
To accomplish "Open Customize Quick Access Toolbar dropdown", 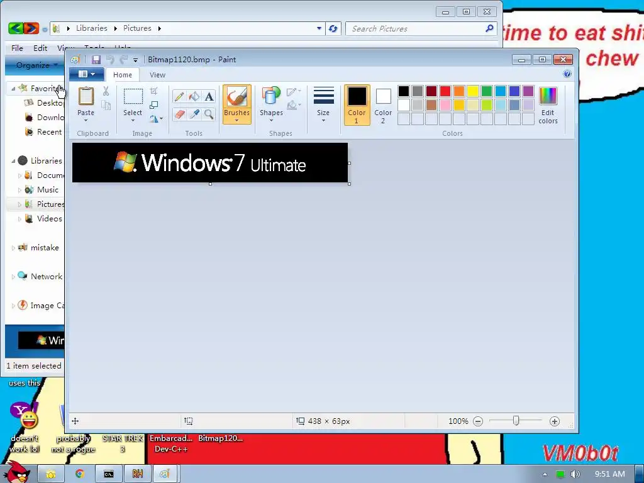I will click(x=135, y=60).
